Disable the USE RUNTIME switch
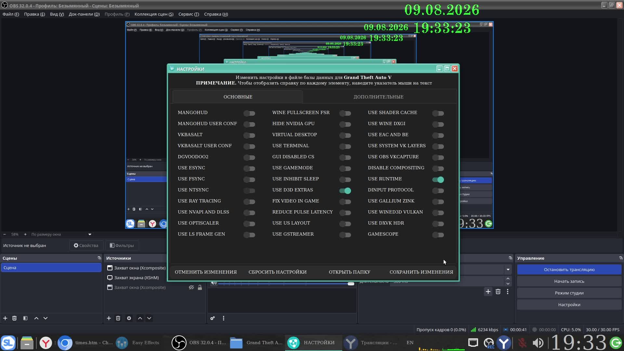Viewport: 624px width, 351px height. [x=438, y=179]
